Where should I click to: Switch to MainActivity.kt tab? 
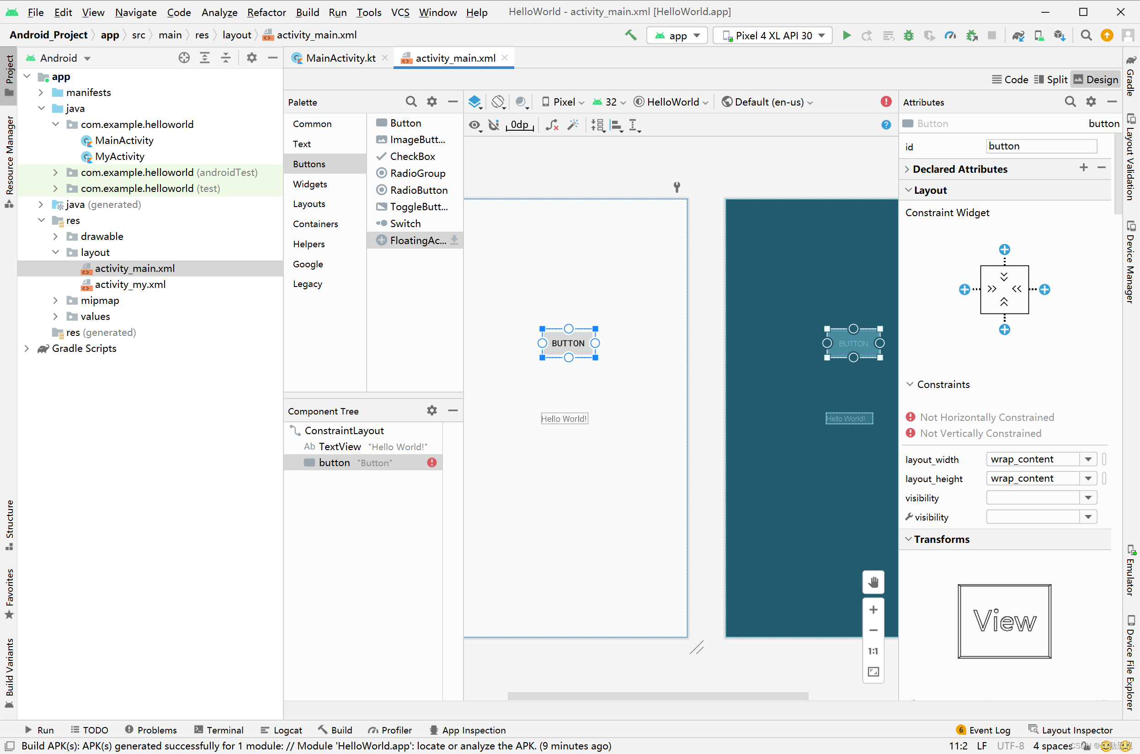pyautogui.click(x=340, y=58)
